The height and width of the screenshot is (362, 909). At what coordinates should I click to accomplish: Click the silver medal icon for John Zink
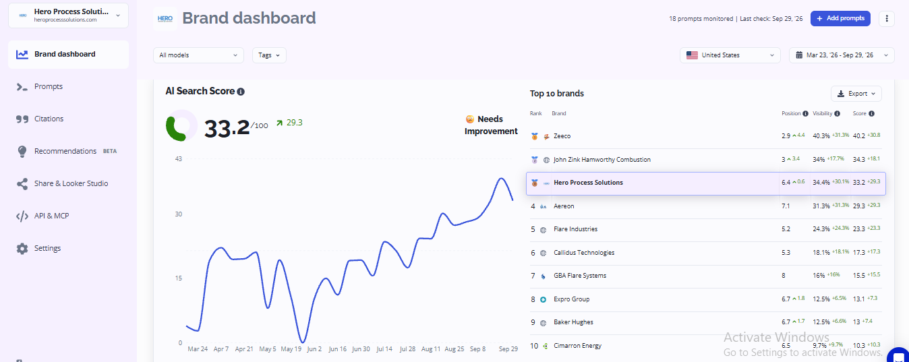point(534,160)
